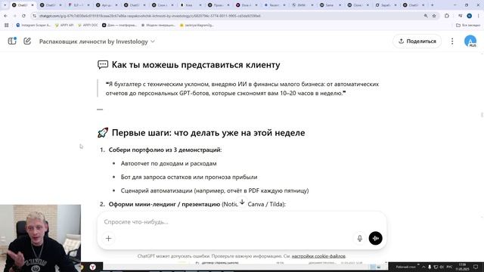Open the plus attachment menu in composer
The width and height of the screenshot is (484, 272).
point(108,239)
